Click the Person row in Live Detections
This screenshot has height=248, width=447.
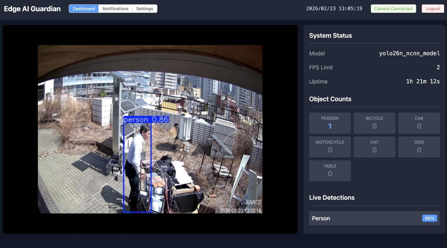(365, 218)
